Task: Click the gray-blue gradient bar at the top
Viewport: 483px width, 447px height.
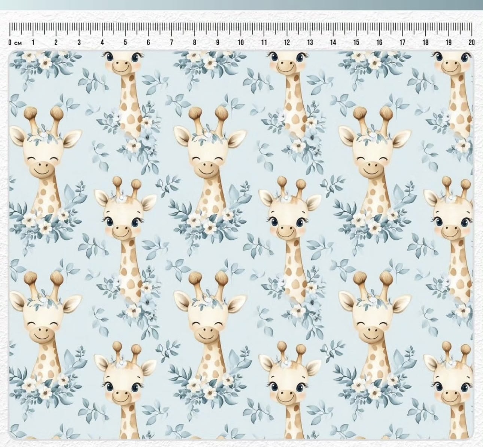Action: click(x=241, y=5)
